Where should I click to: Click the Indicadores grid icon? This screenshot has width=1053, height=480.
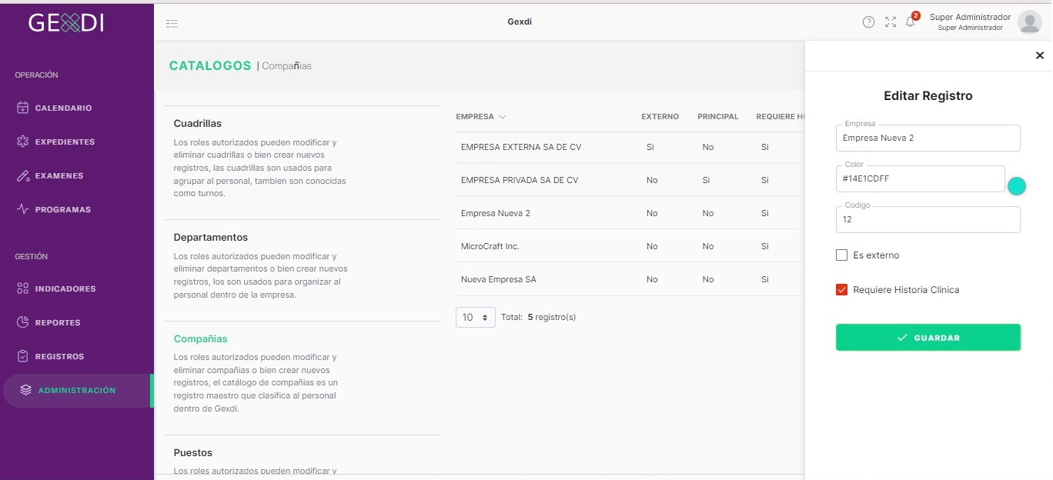22,288
